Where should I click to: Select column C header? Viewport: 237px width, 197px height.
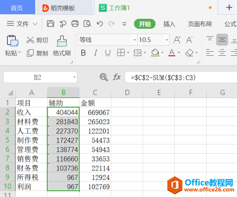(95, 93)
